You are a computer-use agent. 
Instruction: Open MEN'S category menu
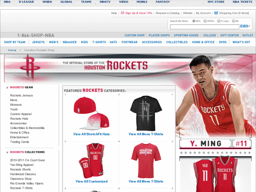(54, 42)
